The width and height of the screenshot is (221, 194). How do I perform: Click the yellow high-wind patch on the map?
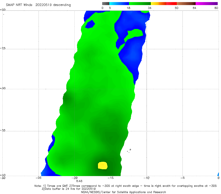pyautogui.click(x=103, y=165)
